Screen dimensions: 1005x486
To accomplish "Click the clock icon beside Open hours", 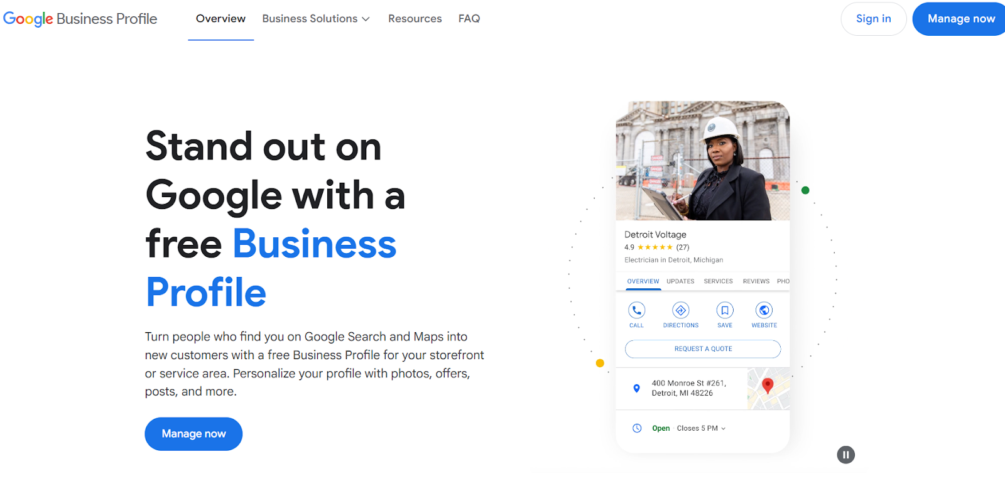I will click(637, 428).
